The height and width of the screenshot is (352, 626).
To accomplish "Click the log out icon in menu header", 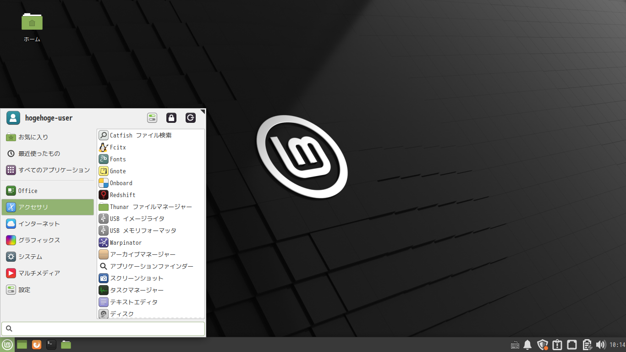I will click(191, 118).
